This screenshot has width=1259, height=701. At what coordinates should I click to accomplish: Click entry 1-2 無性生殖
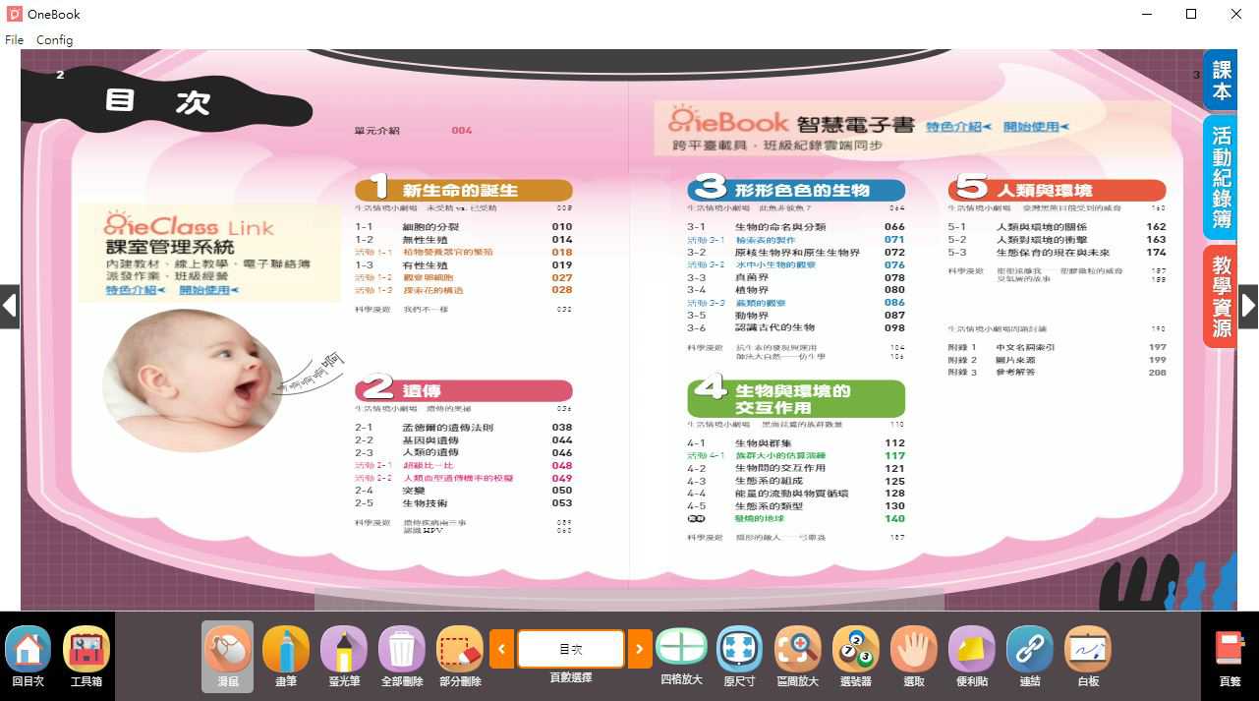[464, 240]
